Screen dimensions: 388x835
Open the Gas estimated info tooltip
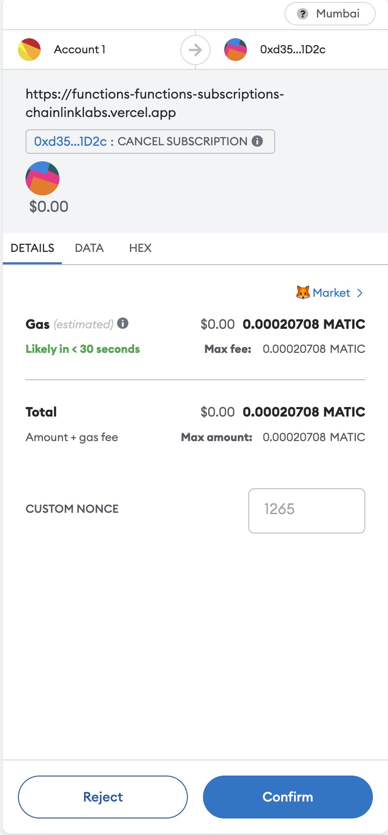point(122,324)
